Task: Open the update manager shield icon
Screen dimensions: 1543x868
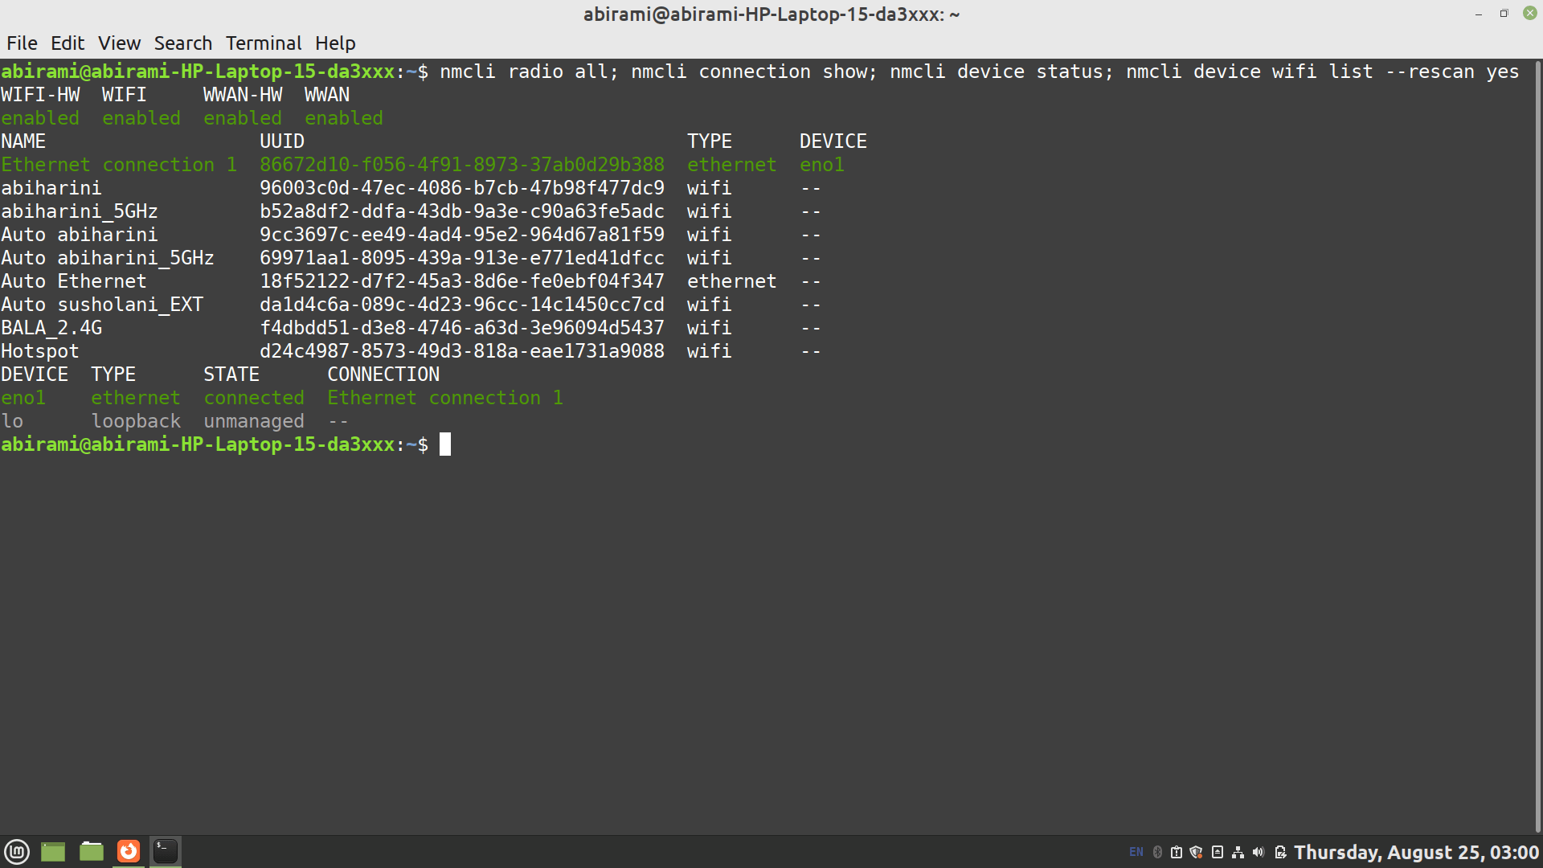Action: pos(1196,852)
